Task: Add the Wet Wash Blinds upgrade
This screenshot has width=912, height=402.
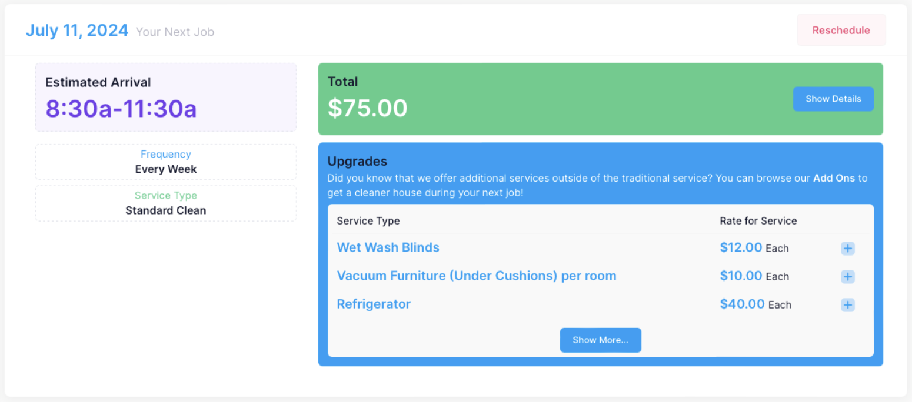Action: tap(847, 249)
